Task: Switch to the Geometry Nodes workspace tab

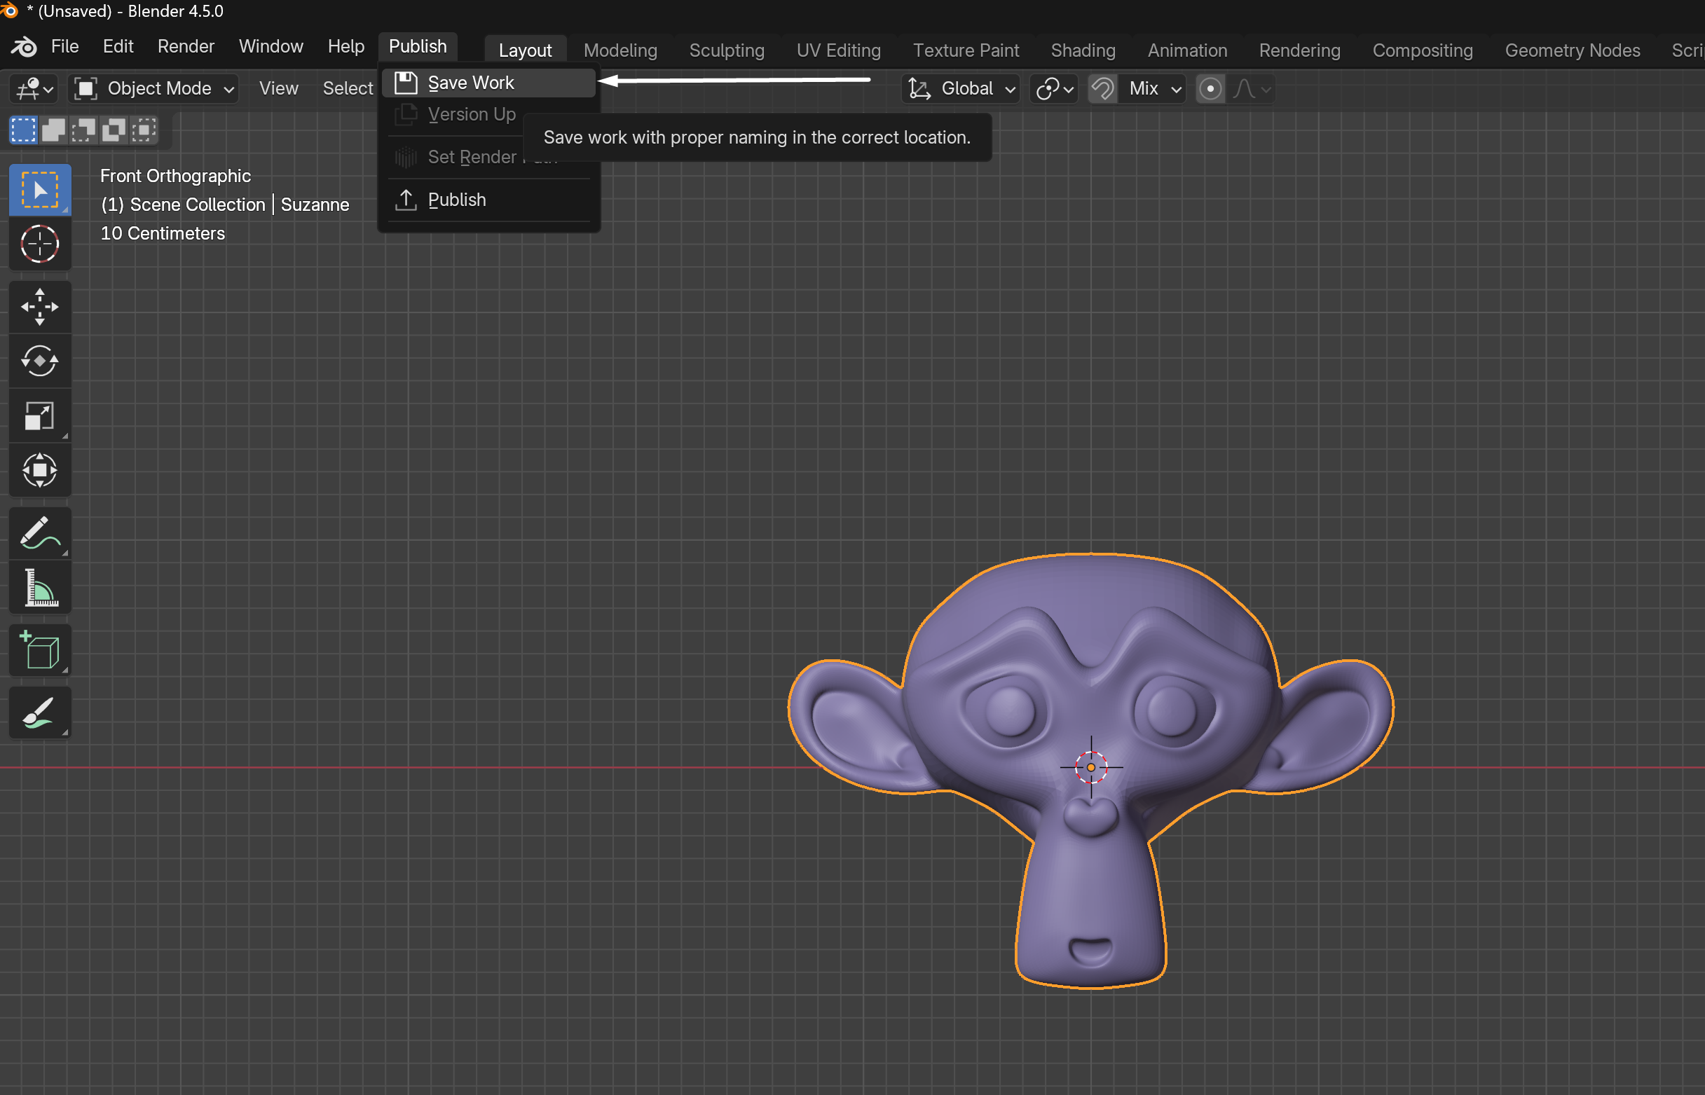Action: click(x=1573, y=50)
